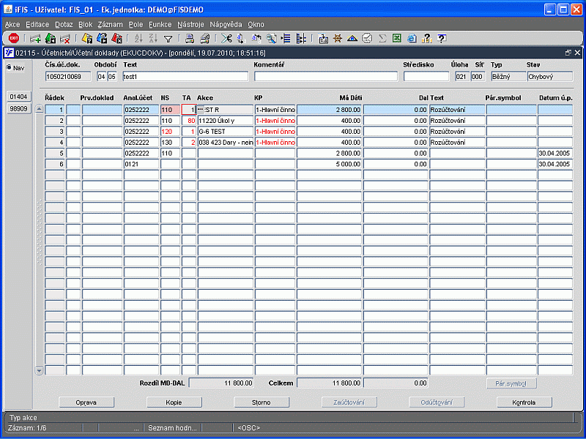Click the list icon with left arrow
This screenshot has height=439, width=586.
(286, 38)
